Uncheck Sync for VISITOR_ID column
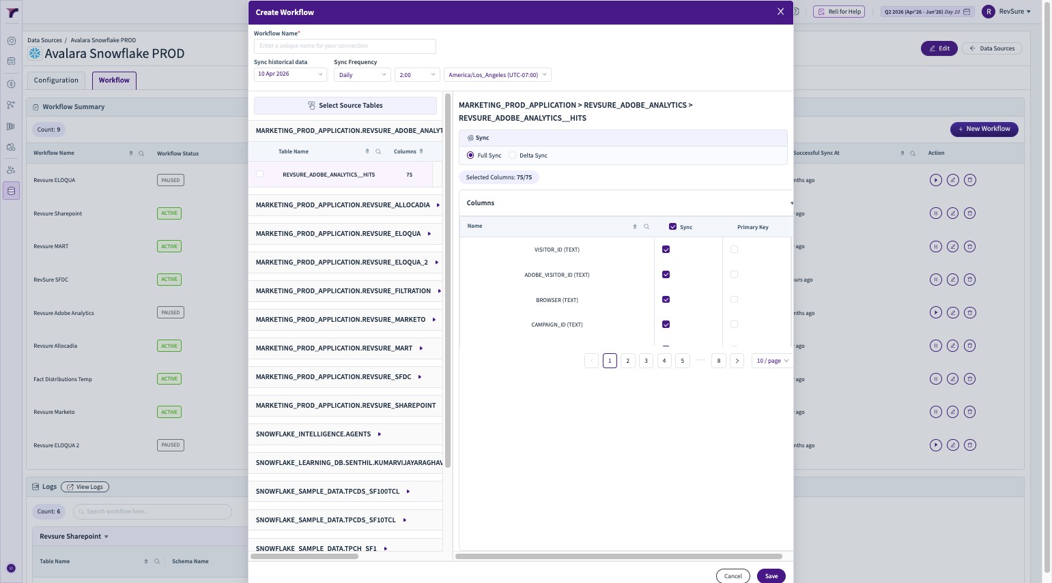1052x583 pixels. point(666,250)
